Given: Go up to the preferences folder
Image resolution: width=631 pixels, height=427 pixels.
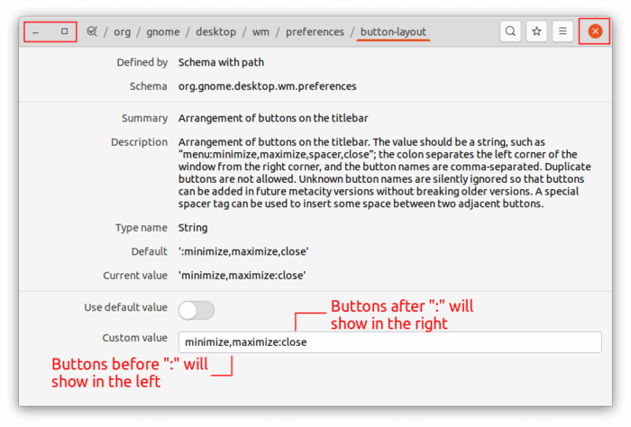Looking at the screenshot, I should (315, 32).
